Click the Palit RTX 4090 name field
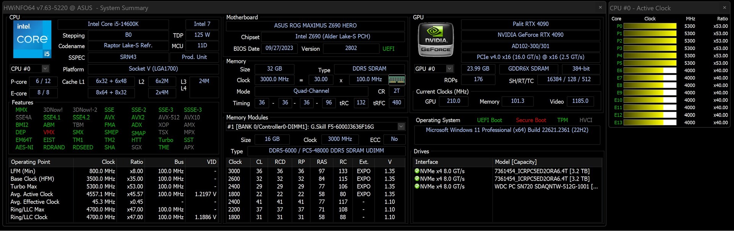 [x=530, y=24]
